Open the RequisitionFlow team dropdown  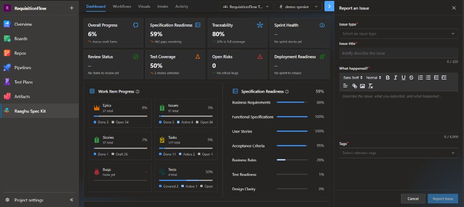click(246, 6)
